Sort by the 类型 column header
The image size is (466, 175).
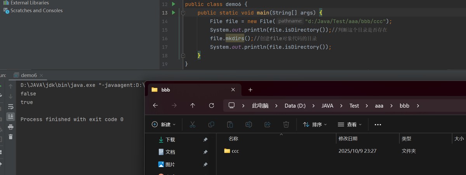407,139
